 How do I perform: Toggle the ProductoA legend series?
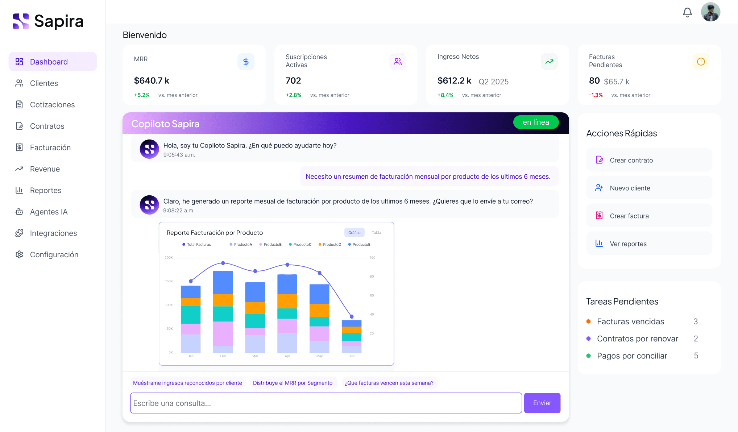pyautogui.click(x=241, y=245)
